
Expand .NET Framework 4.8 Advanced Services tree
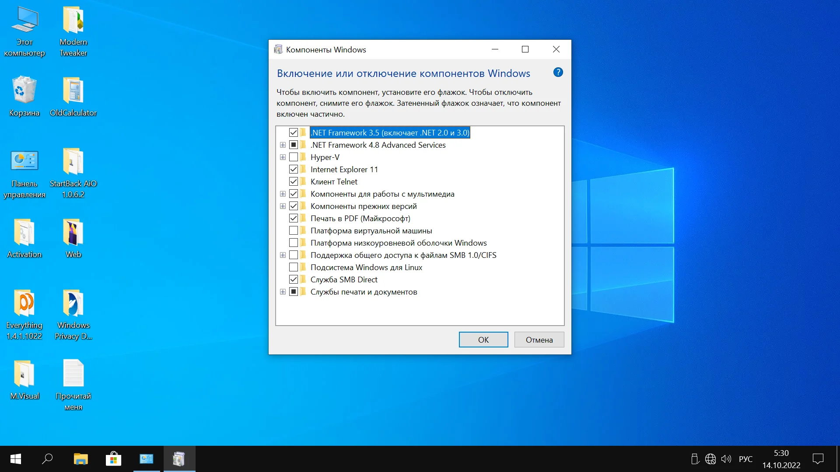point(282,145)
